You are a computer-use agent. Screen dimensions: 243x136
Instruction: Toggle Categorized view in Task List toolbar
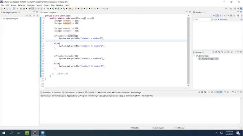point(218,15)
